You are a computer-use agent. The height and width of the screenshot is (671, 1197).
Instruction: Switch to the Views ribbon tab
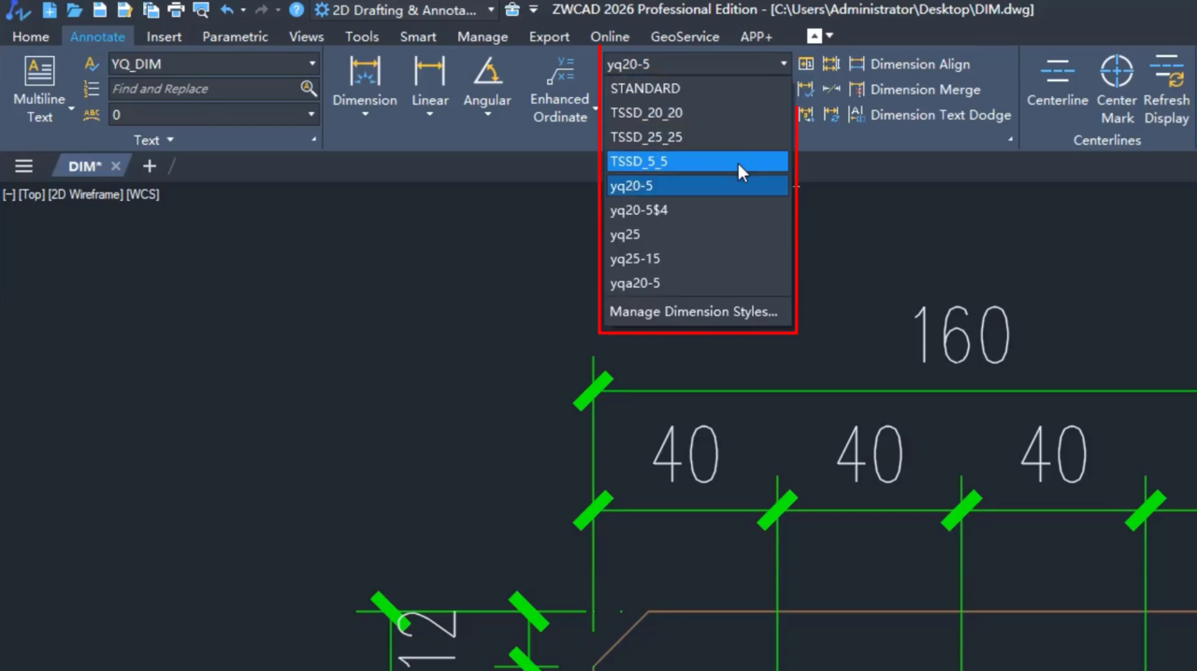coord(307,36)
